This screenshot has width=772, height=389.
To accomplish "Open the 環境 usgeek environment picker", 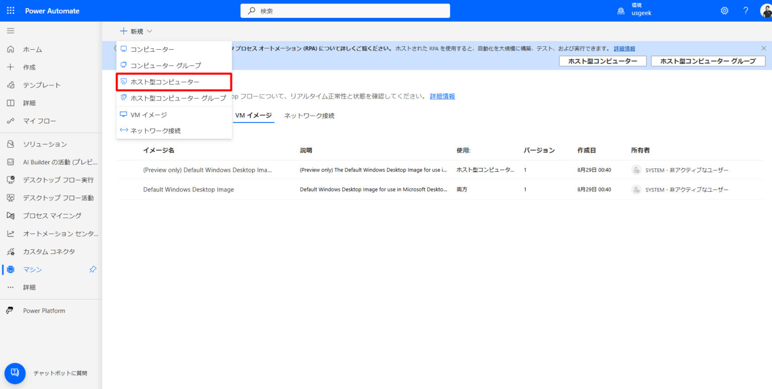I will pyautogui.click(x=634, y=10).
